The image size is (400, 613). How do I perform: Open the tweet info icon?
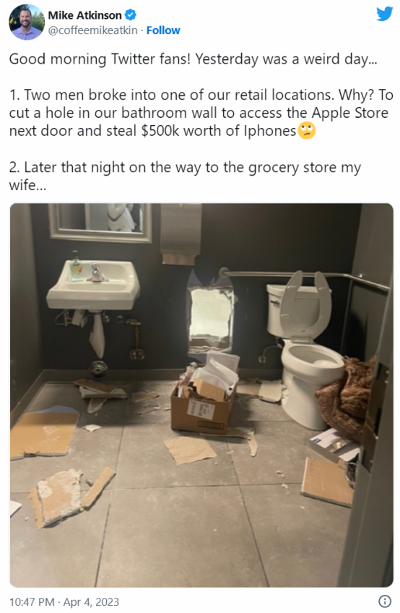pos(385,601)
